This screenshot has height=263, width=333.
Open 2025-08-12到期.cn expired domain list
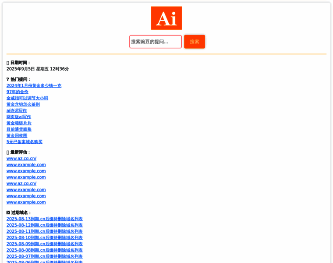[x=44, y=225]
